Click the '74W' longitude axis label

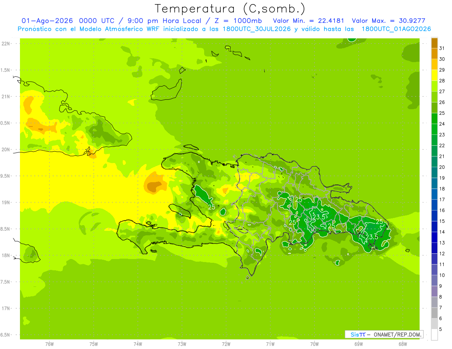138,344
